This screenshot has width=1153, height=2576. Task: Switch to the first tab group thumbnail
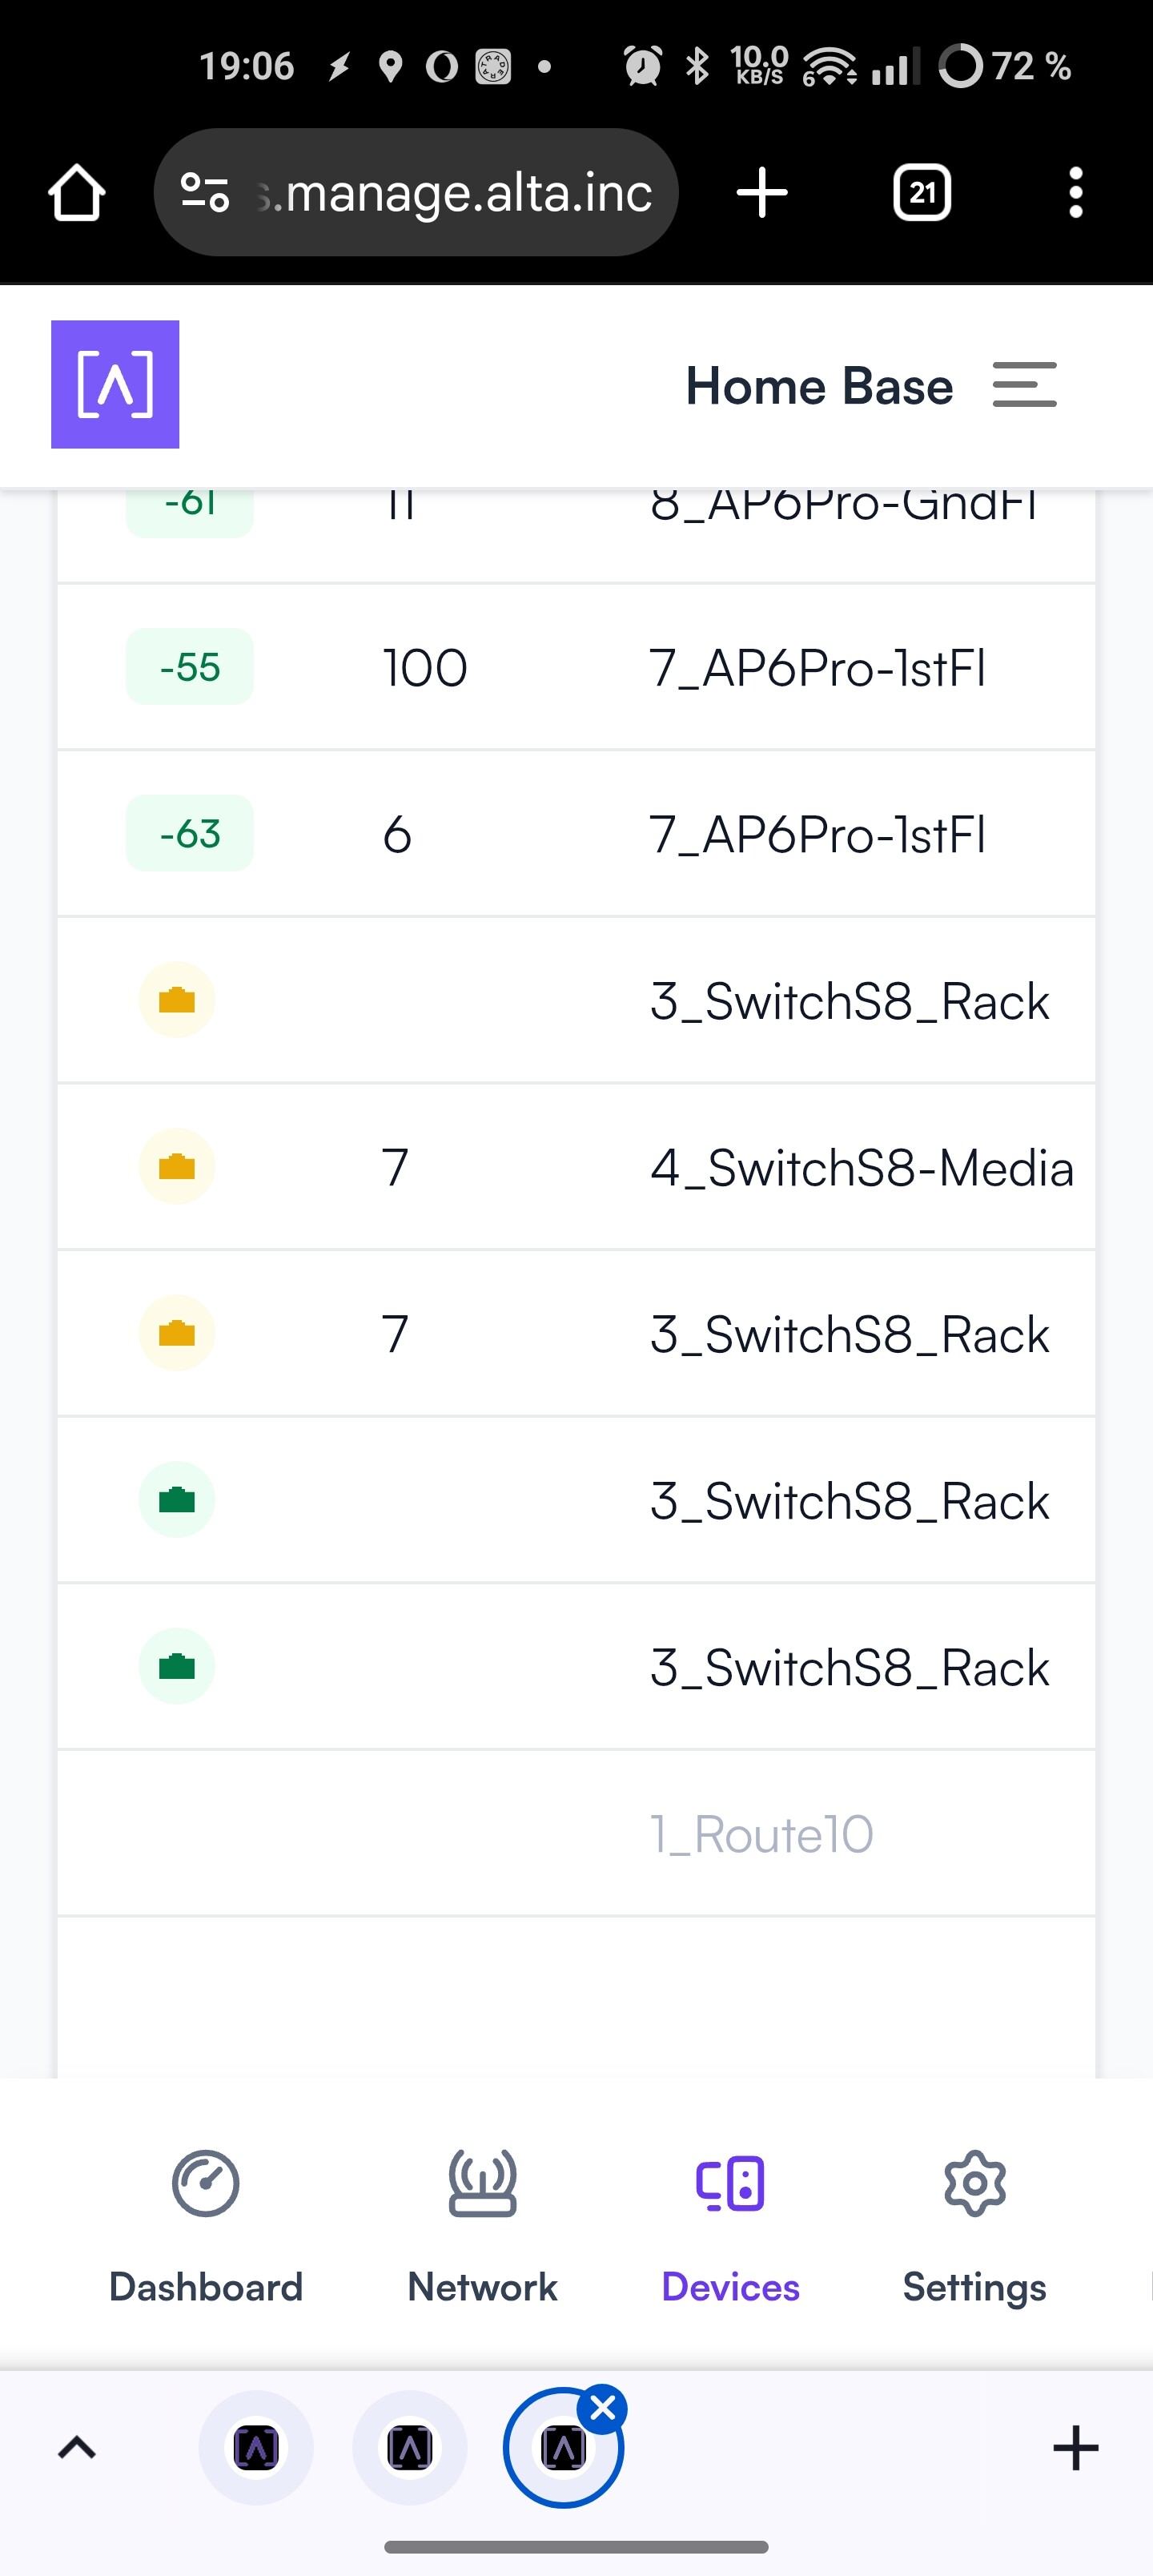tap(256, 2447)
